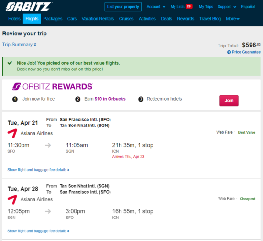263x241 pixels.
Task: Expand the Trip Summary section
Action: (19, 45)
